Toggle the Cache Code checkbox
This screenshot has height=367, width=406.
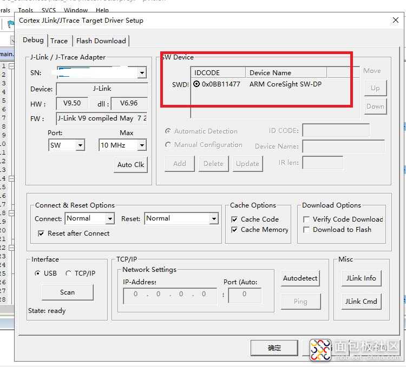coord(234,219)
